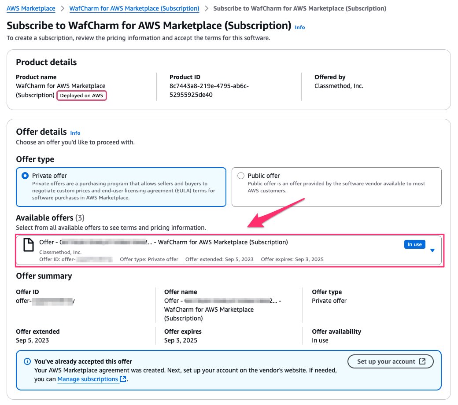The image size is (458, 405).
Task: Click the Deployed on AWS badge
Action: click(81, 96)
